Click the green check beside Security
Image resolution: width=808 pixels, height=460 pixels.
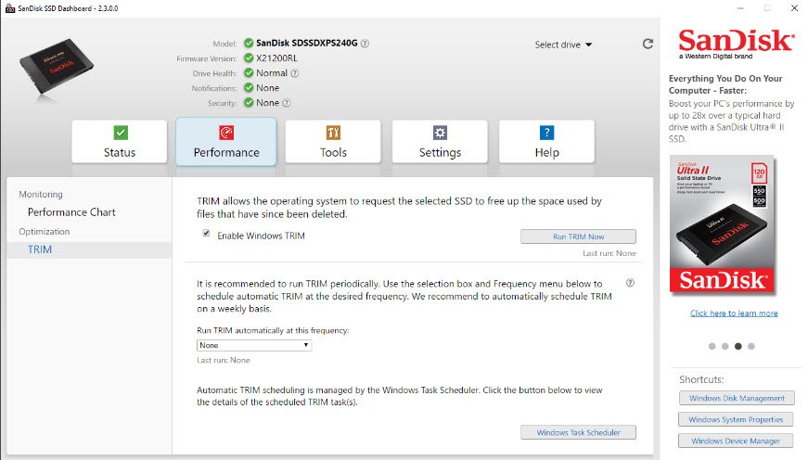coord(249,103)
